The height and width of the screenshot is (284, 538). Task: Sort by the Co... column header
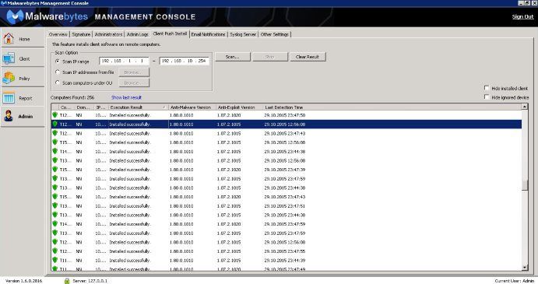tap(67, 107)
